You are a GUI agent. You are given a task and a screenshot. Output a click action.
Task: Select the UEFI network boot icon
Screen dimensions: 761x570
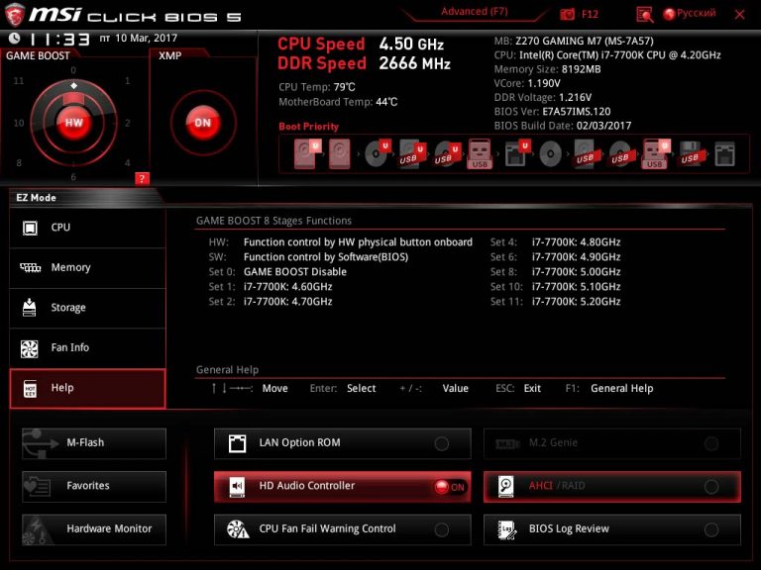click(x=516, y=154)
